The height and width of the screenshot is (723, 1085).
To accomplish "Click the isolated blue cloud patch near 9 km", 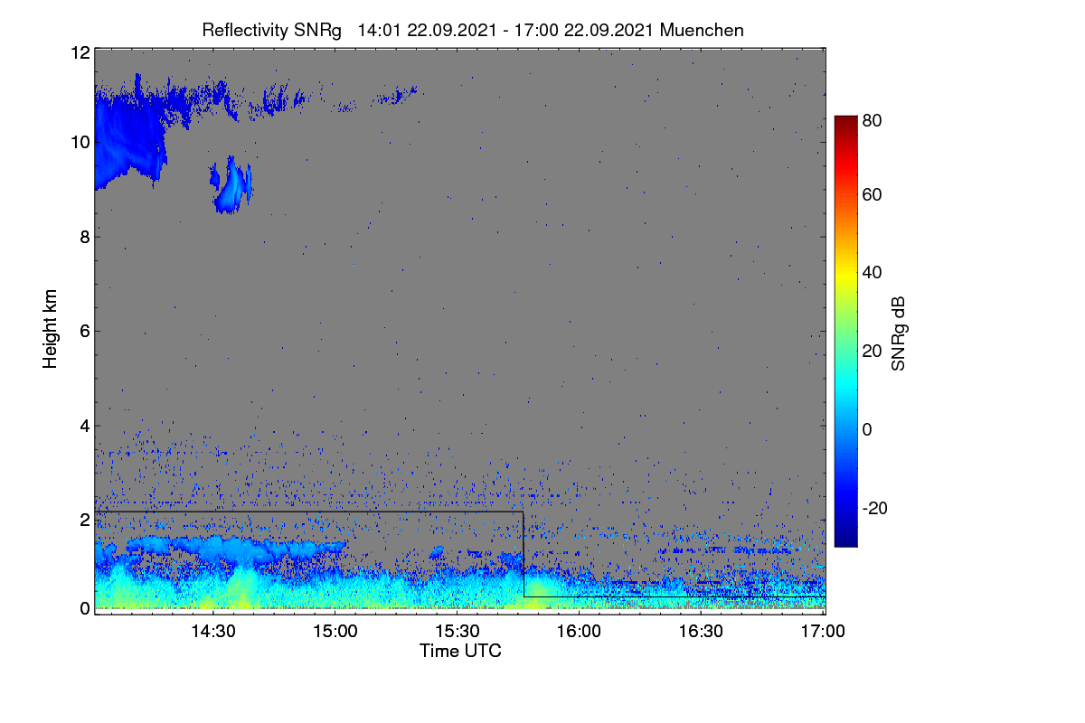I will (232, 184).
